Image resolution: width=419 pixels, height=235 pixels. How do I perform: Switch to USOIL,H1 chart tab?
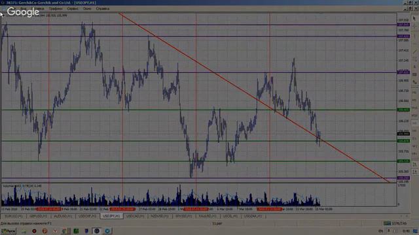pos(230,216)
